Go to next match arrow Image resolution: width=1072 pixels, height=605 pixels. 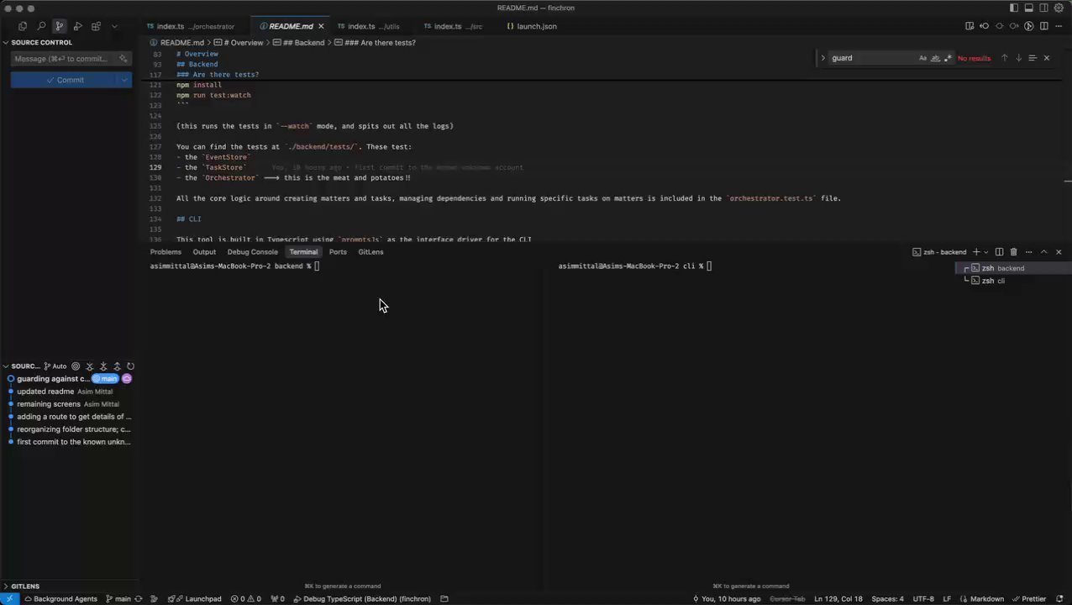coord(1018,58)
